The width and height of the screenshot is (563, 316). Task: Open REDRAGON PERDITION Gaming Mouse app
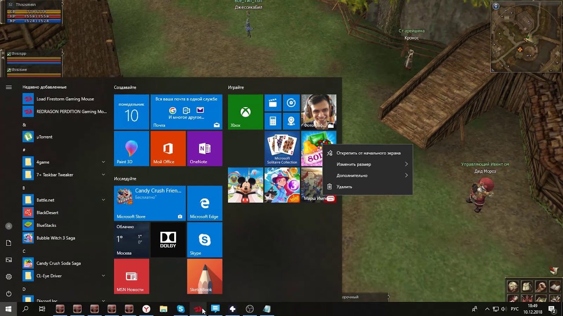click(x=65, y=111)
